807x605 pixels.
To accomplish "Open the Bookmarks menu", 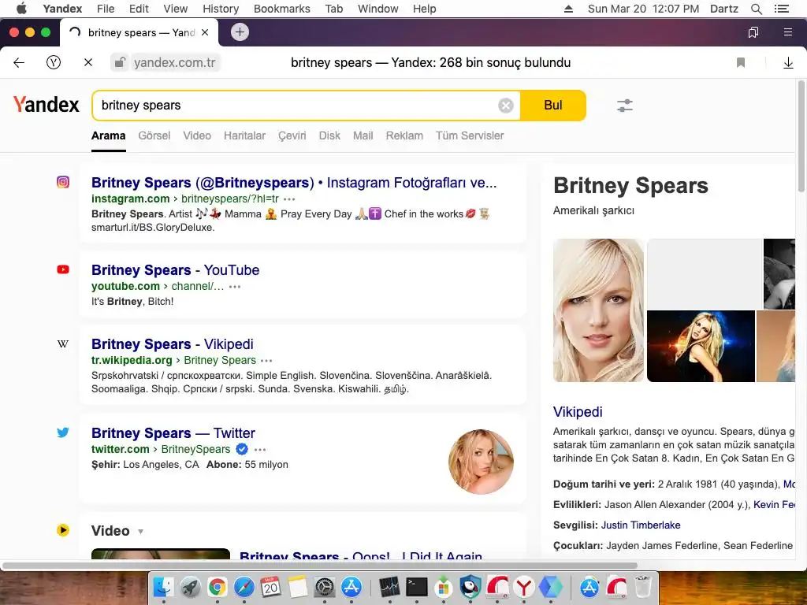I will (281, 9).
